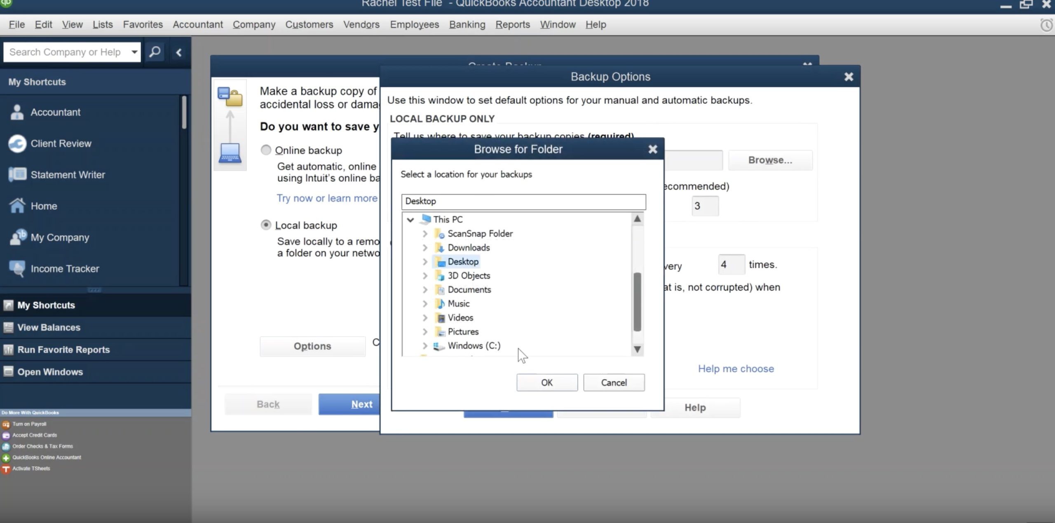The width and height of the screenshot is (1055, 523).
Task: Click the Order Checks & Tax Forms icon
Action: point(6,446)
